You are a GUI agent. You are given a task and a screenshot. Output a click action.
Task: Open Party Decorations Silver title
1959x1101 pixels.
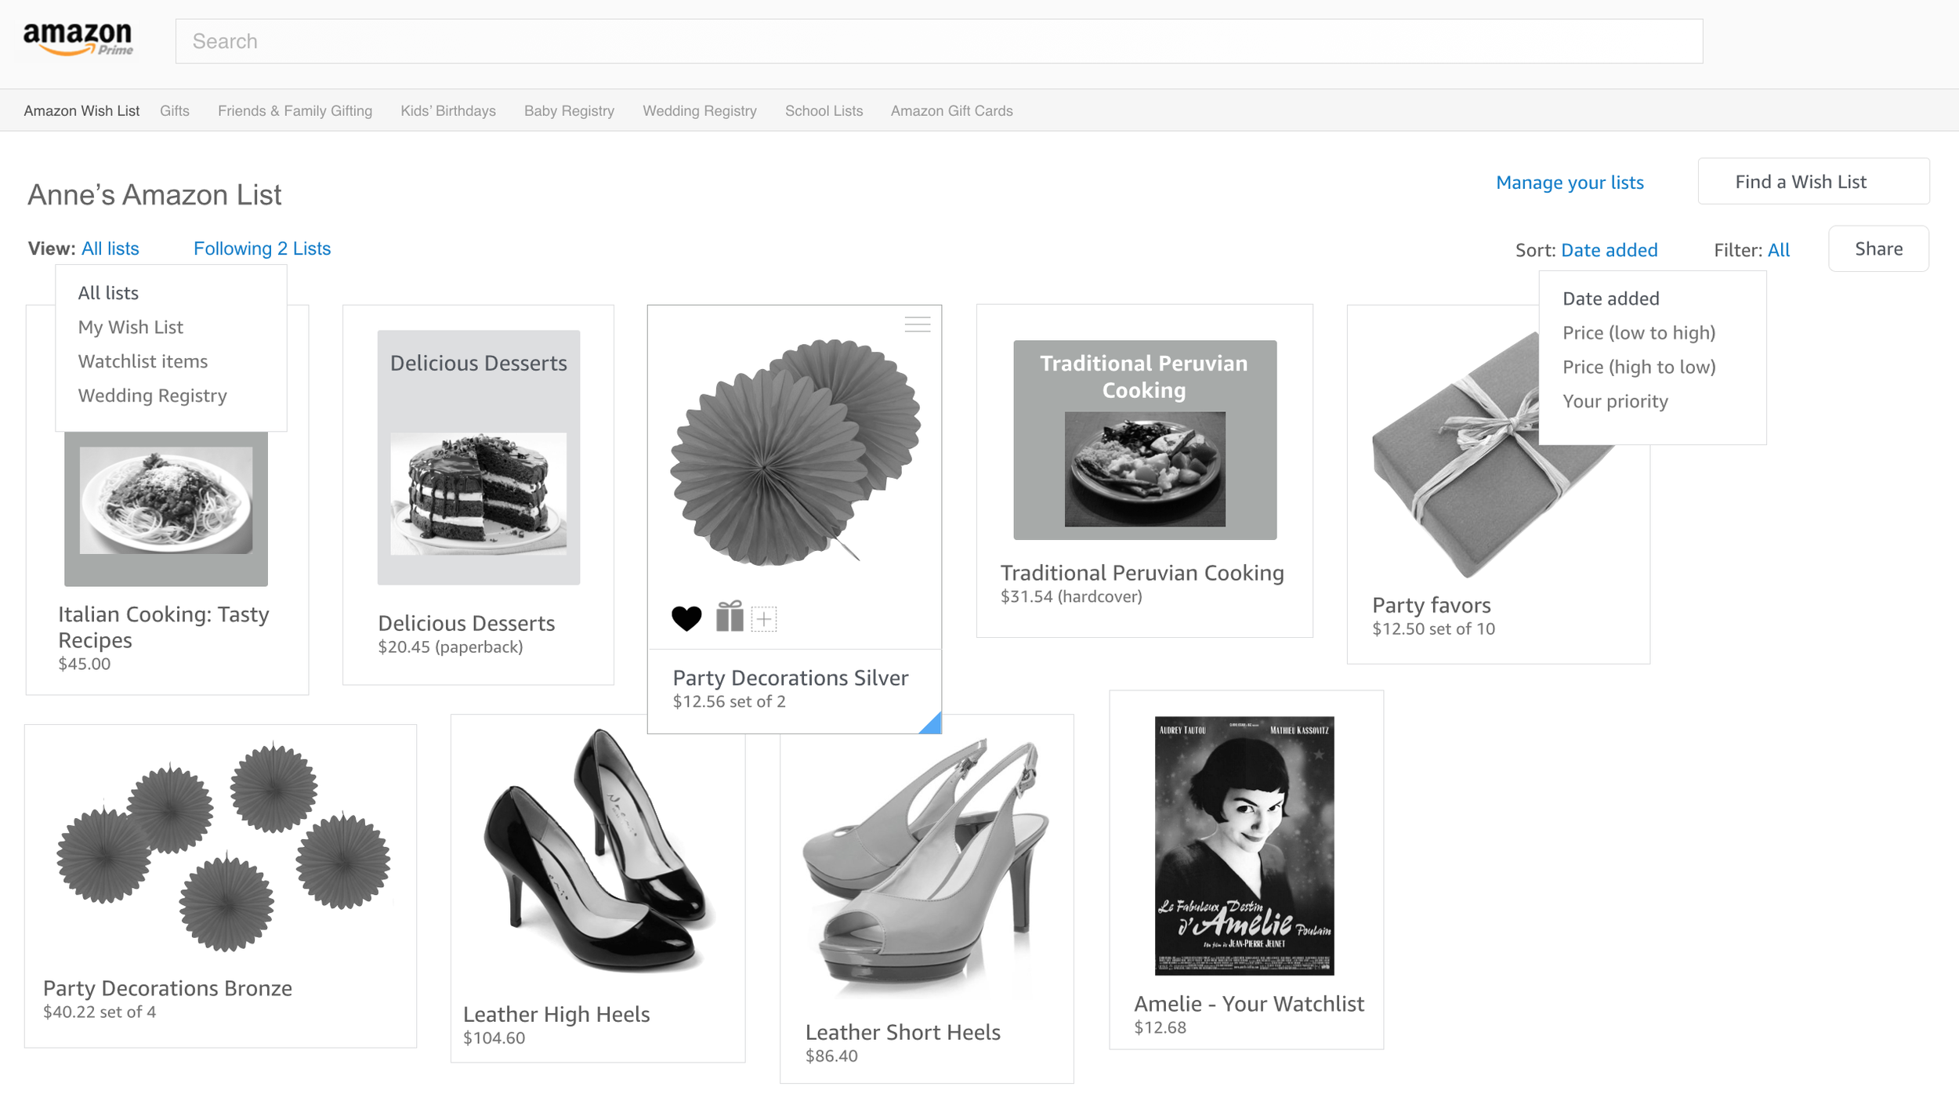791,678
